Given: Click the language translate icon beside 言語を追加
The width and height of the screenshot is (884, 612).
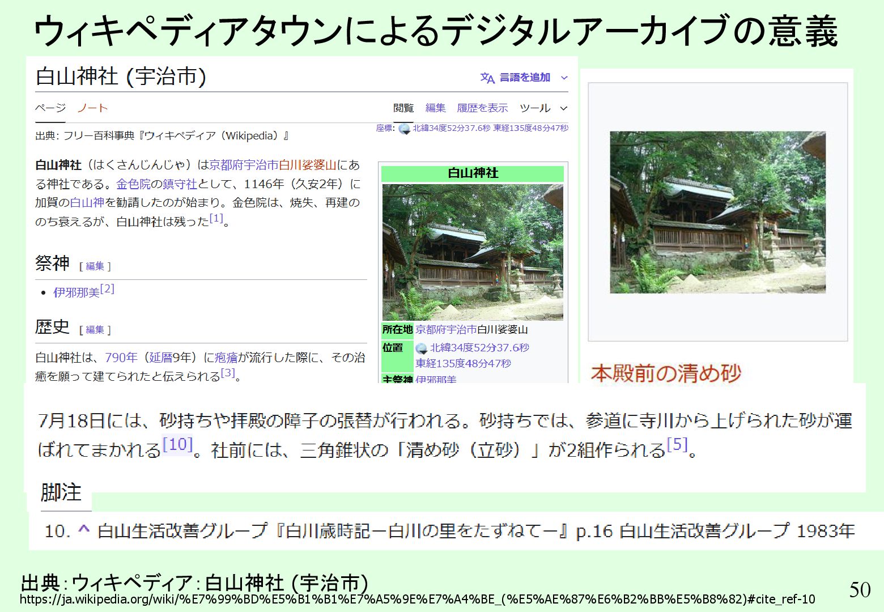Looking at the screenshot, I should [487, 78].
